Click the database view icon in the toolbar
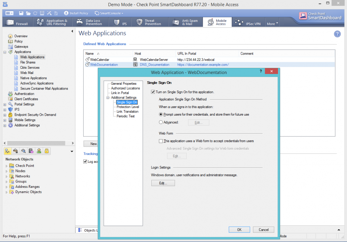 42,13
